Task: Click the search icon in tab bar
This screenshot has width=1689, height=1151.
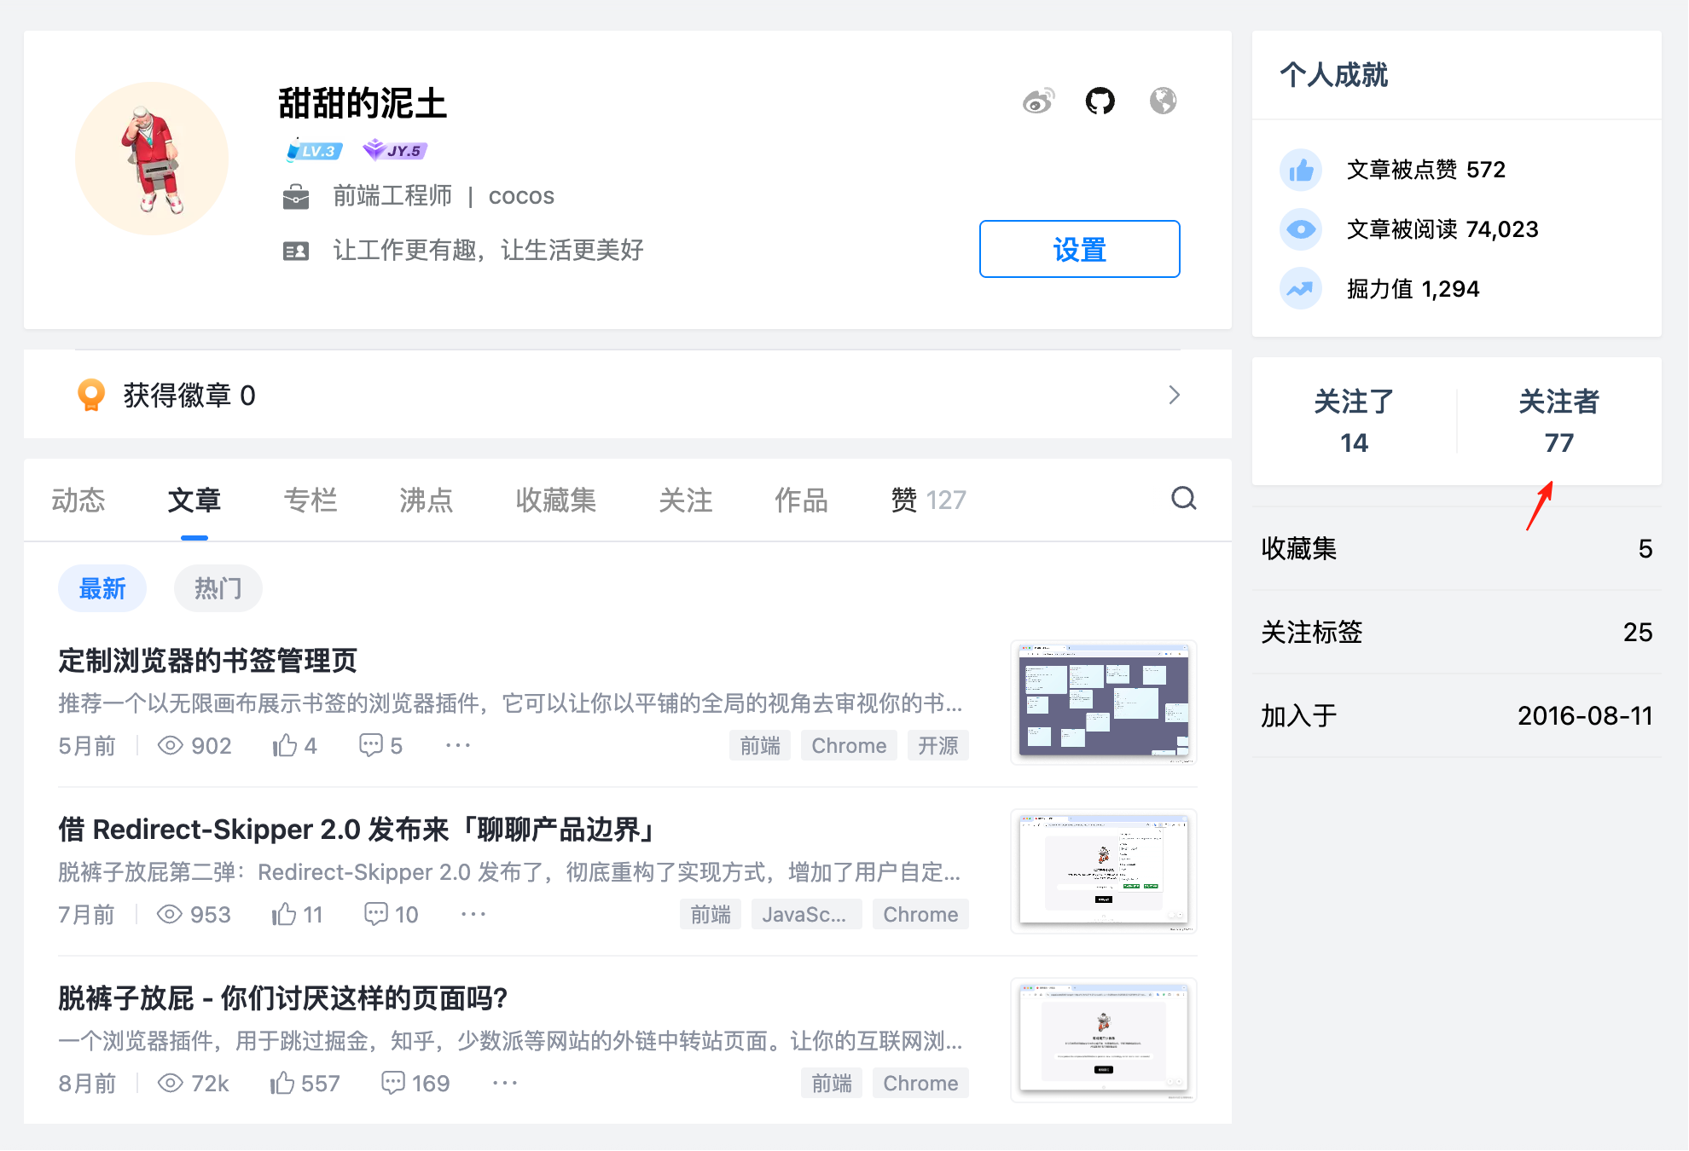Action: coord(1183,499)
